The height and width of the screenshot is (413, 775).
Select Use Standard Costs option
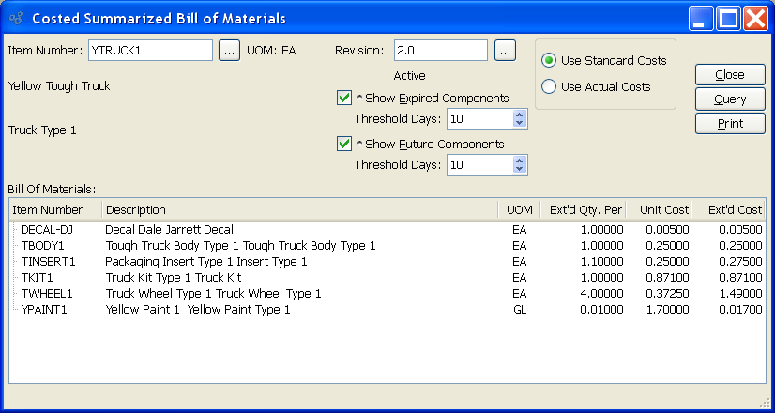coord(549,61)
